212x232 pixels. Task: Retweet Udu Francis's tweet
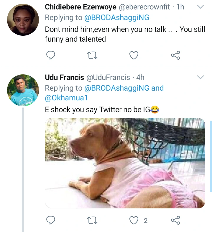coord(92,220)
